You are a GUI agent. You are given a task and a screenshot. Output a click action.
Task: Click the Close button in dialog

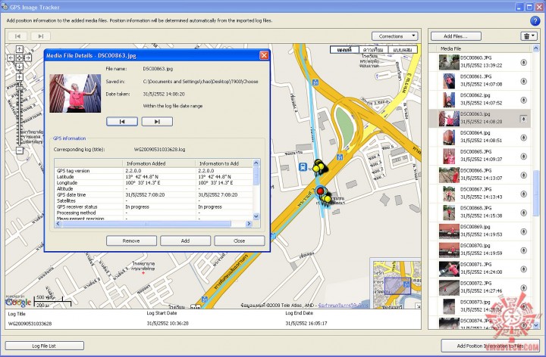pos(239,241)
